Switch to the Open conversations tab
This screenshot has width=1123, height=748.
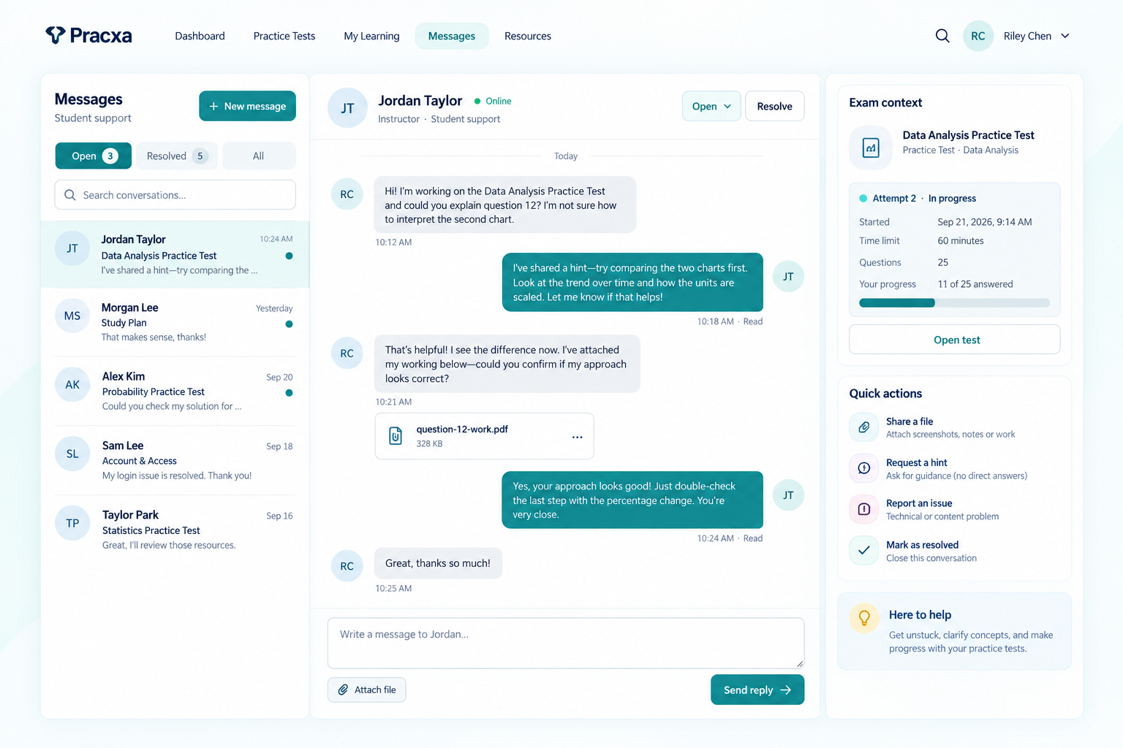point(94,156)
